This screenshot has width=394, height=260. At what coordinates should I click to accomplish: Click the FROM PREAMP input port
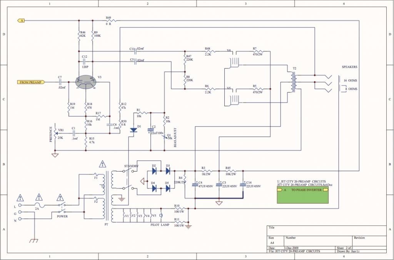coord(31,82)
